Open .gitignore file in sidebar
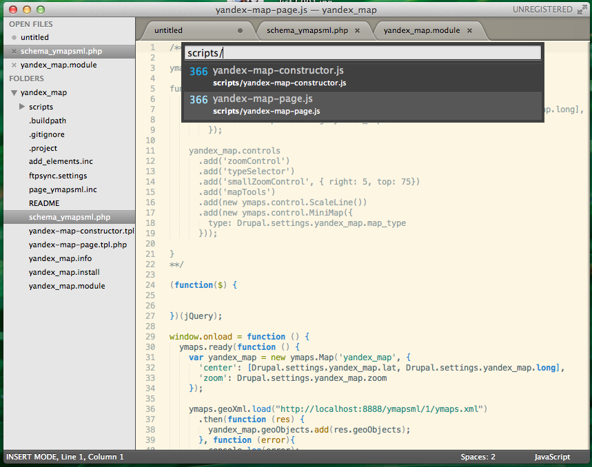592x467 pixels. point(47,134)
